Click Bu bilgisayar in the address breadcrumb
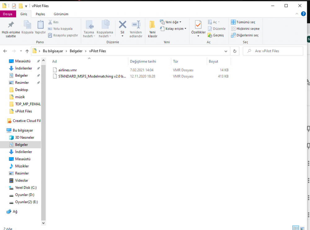The image size is (310, 230). click(x=53, y=51)
